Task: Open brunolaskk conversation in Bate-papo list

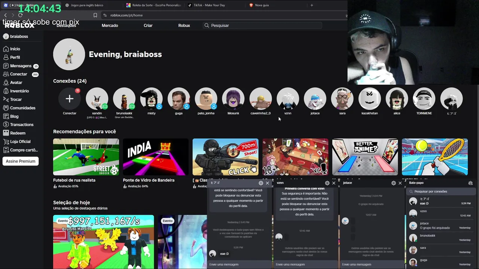Action: pos(440,238)
